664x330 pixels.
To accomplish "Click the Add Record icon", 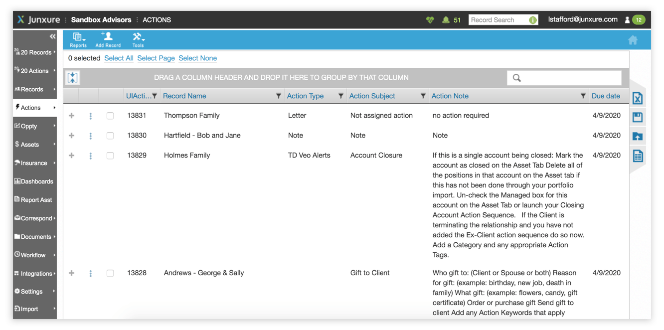I will [108, 40].
